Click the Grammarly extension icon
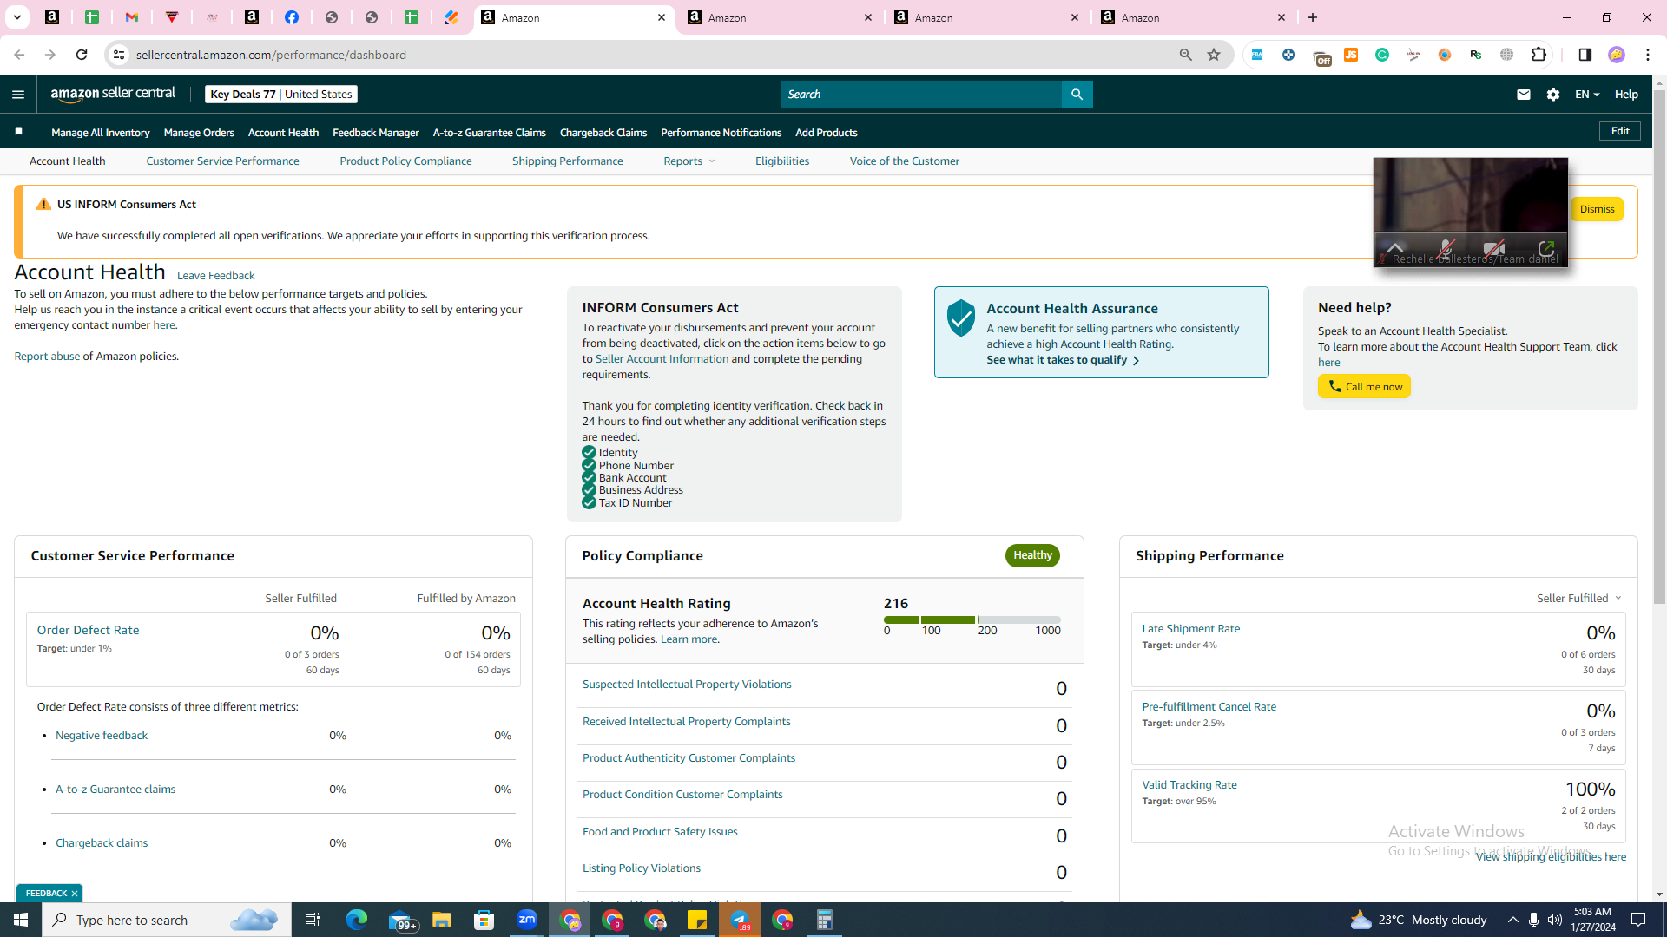Viewport: 1667px width, 937px height. pyautogui.click(x=1382, y=55)
